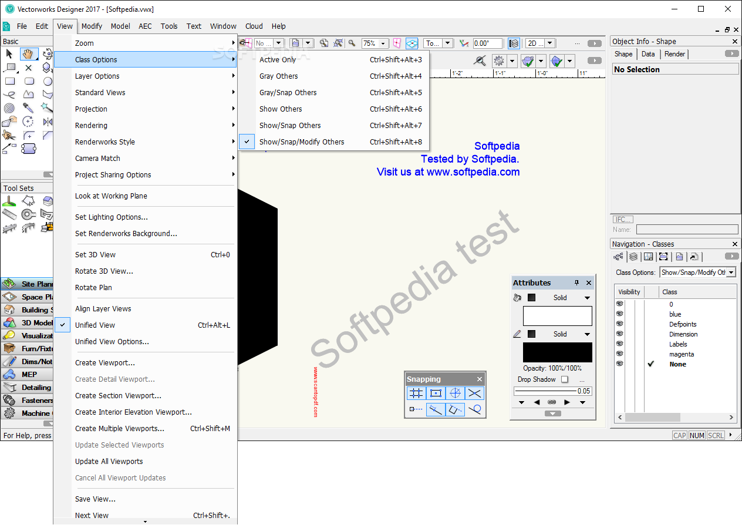Toggle Snap to Tangent in Snapping palette

coord(474,409)
